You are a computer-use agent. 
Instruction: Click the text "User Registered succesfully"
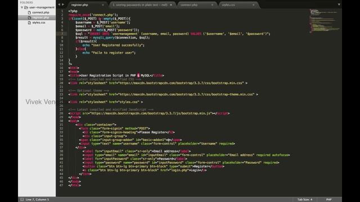pyautogui.click(x=117, y=45)
